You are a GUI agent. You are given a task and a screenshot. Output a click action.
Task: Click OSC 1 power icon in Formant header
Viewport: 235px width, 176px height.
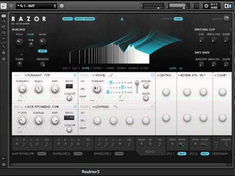[x=75, y=75]
